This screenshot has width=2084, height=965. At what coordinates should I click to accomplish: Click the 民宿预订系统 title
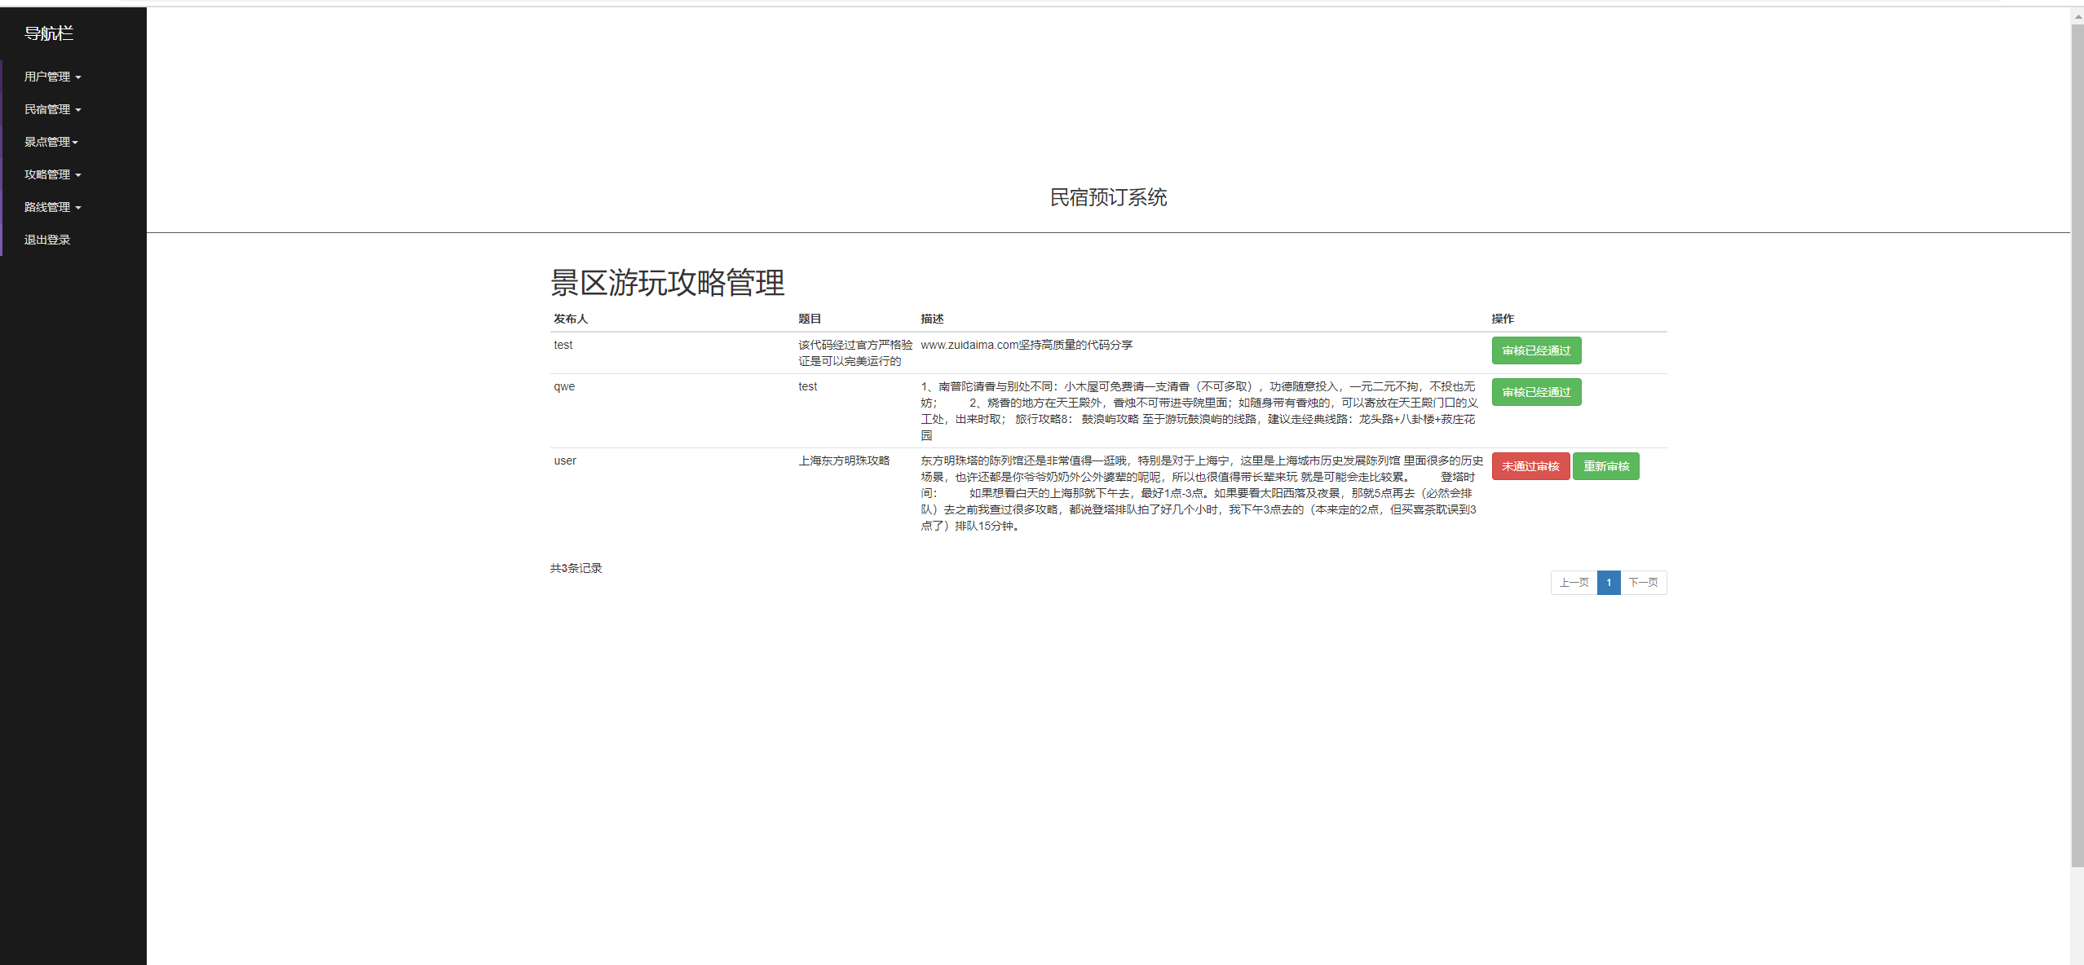tap(1108, 197)
